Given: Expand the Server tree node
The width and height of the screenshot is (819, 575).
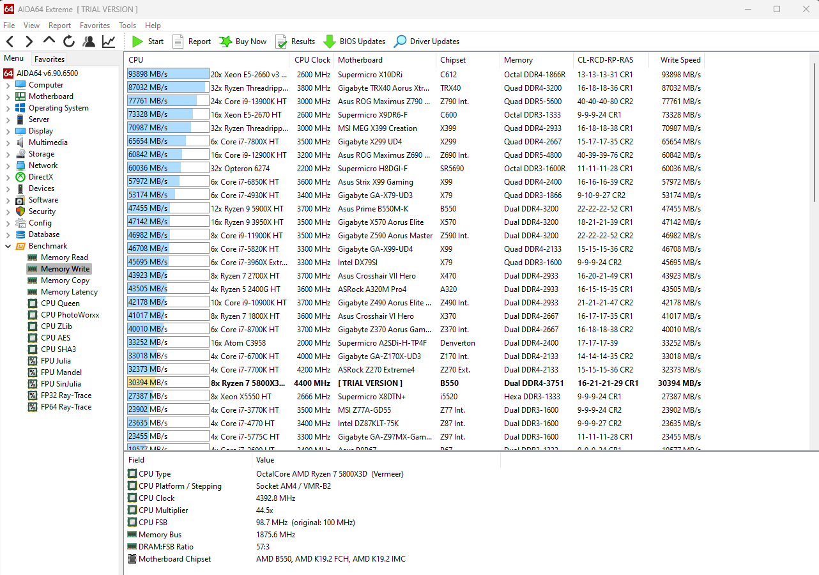Looking at the screenshot, I should (8, 119).
